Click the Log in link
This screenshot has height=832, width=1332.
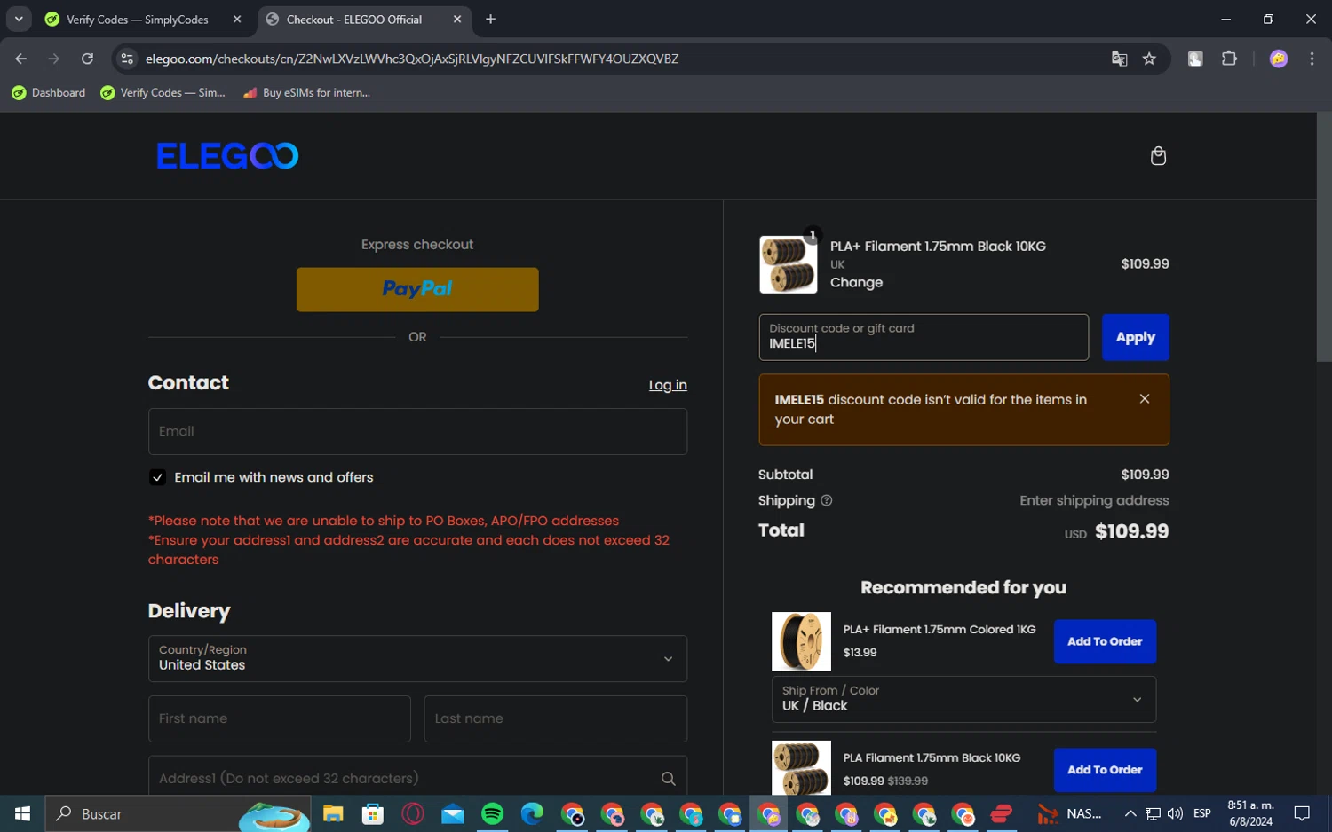tap(668, 385)
